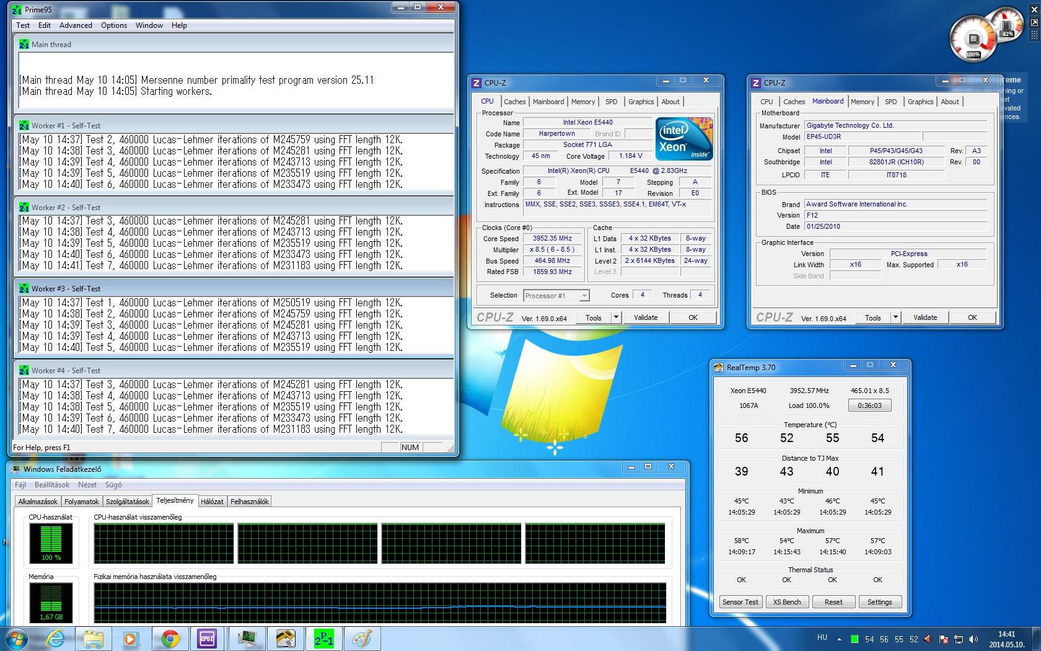Click BIOS date 01/25/2010 in CPU-Z
1041x651 pixels.
click(x=895, y=226)
